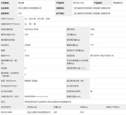Click the 外形尺寸(mm) label
Screen dimensions: 126x115
[8, 19]
